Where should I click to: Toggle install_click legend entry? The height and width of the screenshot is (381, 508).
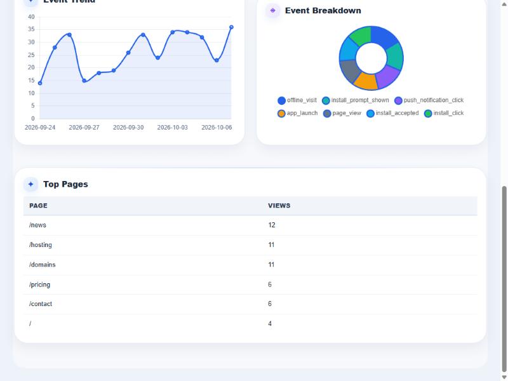coord(444,114)
